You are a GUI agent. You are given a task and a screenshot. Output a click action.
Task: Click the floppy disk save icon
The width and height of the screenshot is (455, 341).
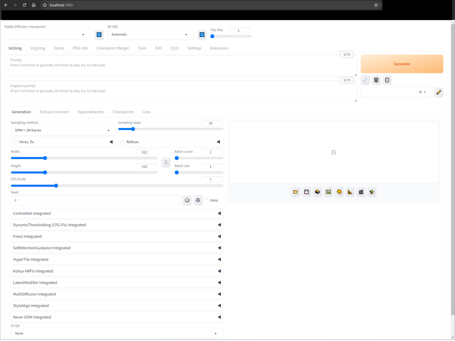click(x=306, y=192)
